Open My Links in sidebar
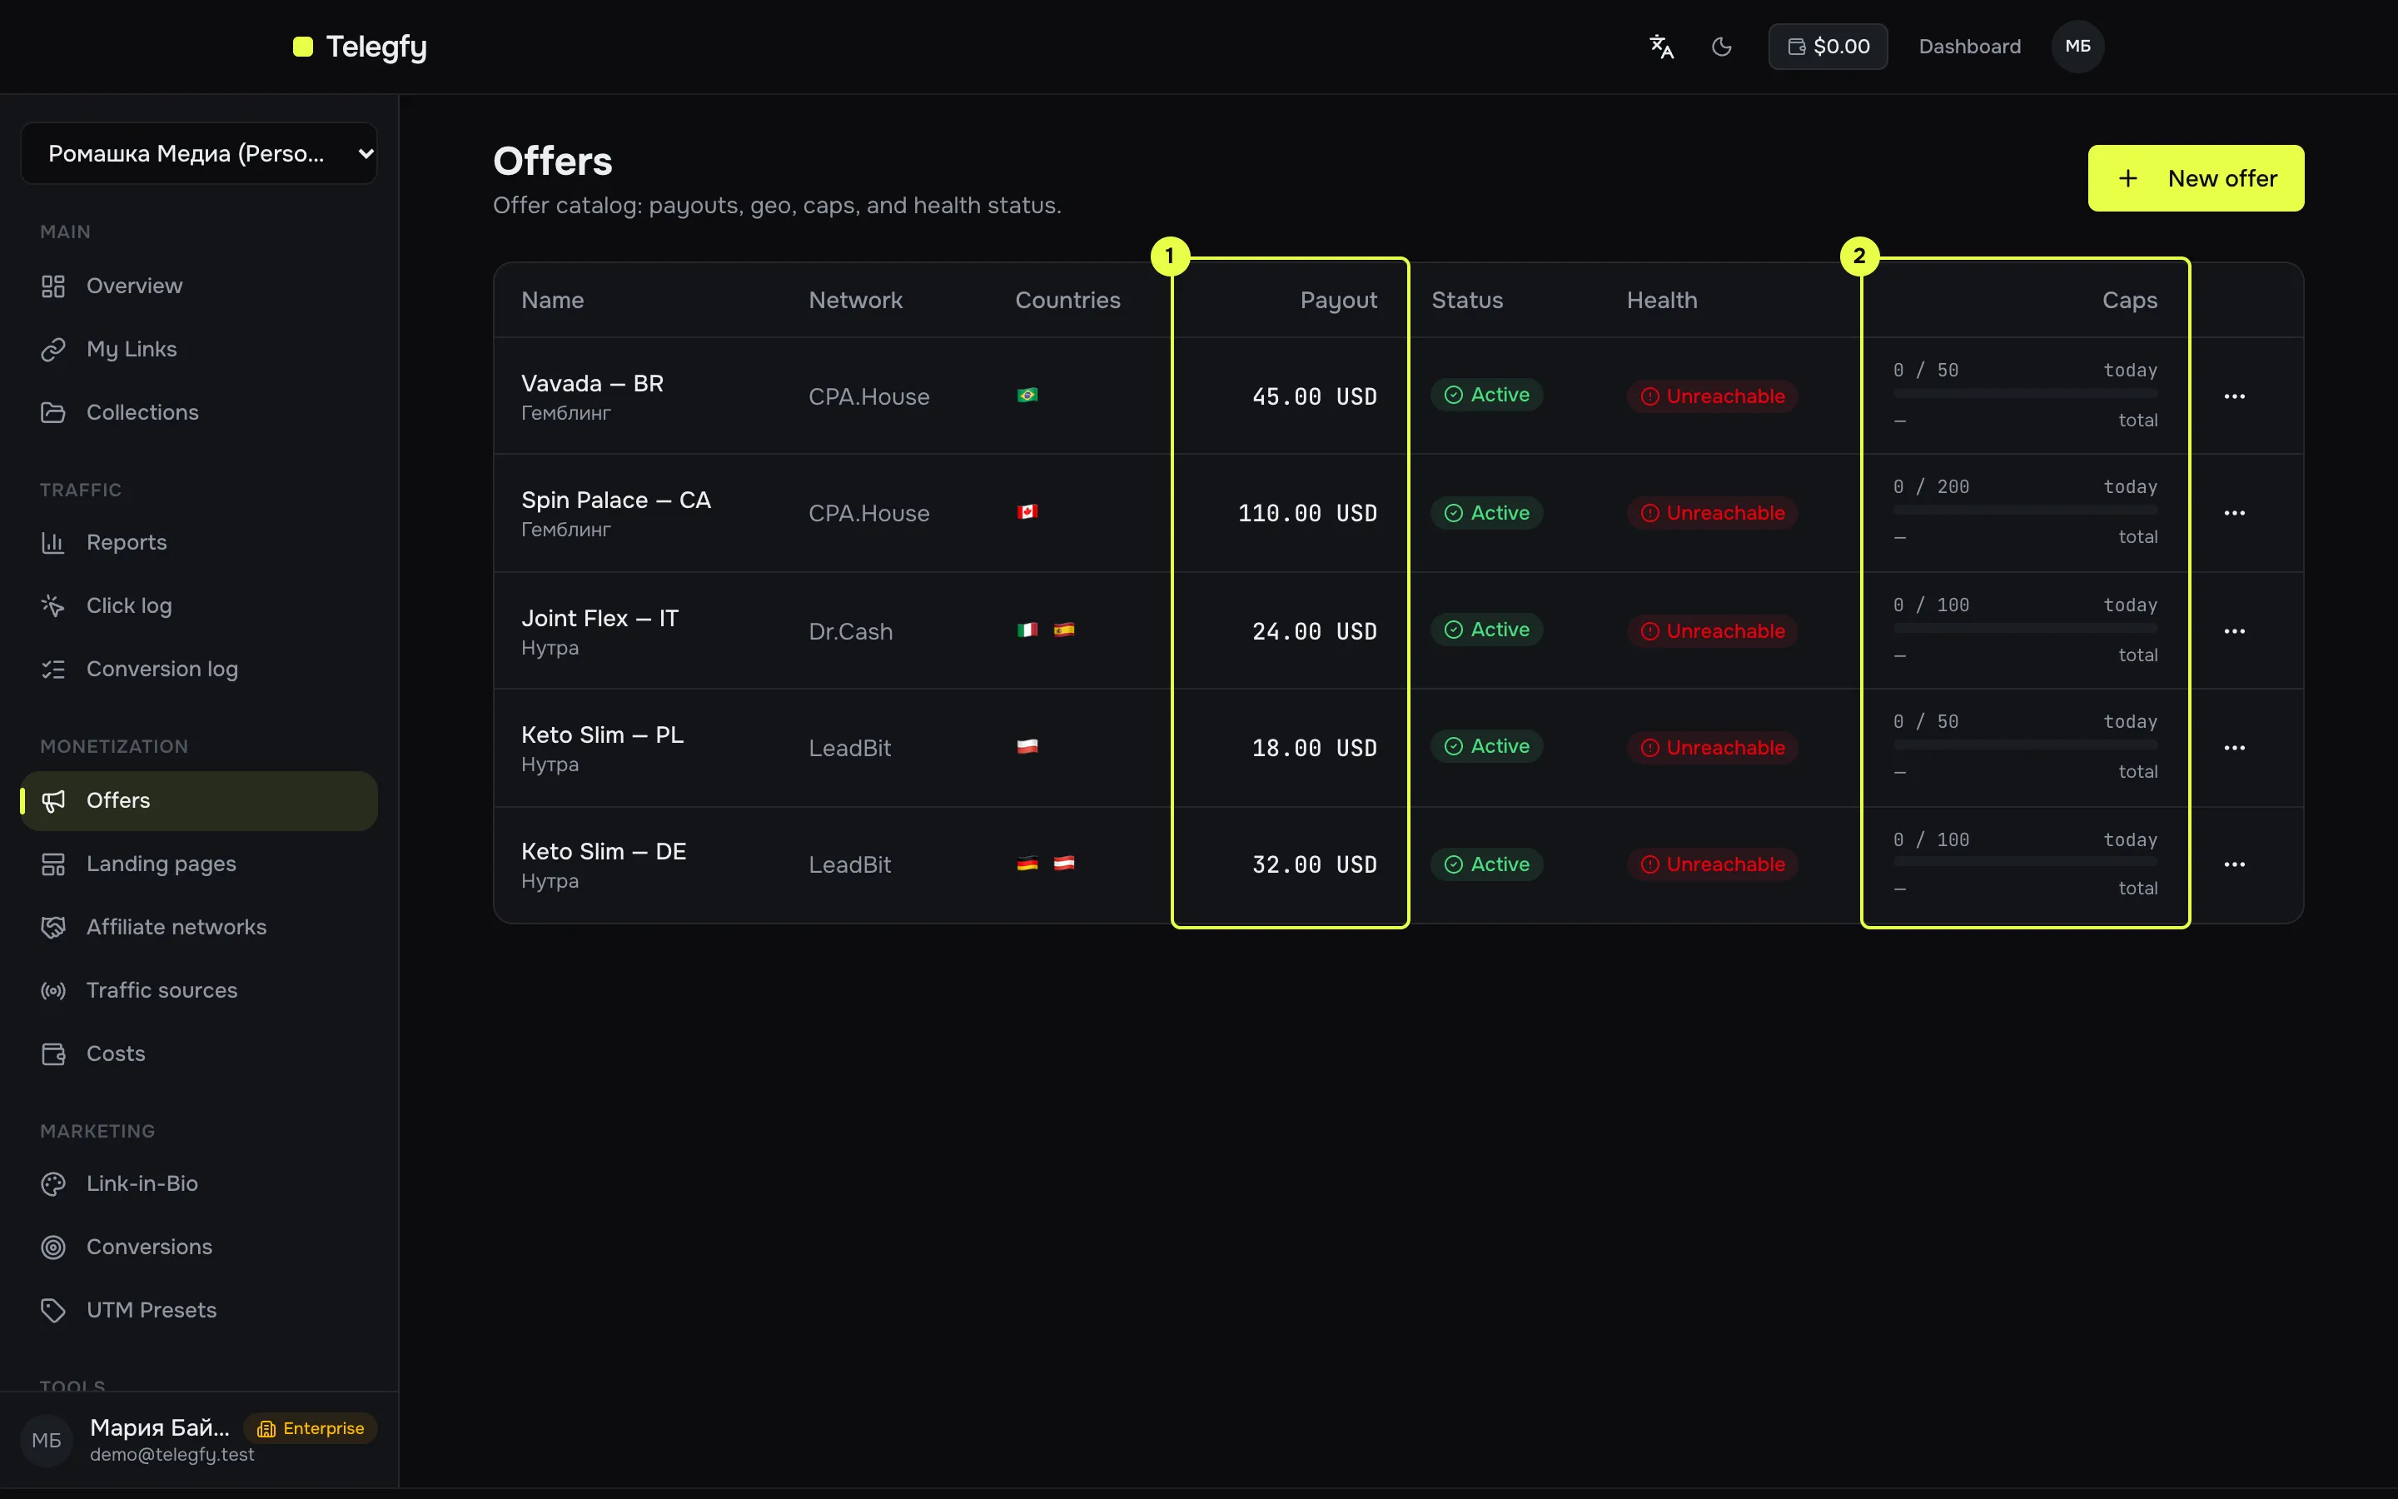Screen dimensions: 2398x1499 (x=199, y=349)
